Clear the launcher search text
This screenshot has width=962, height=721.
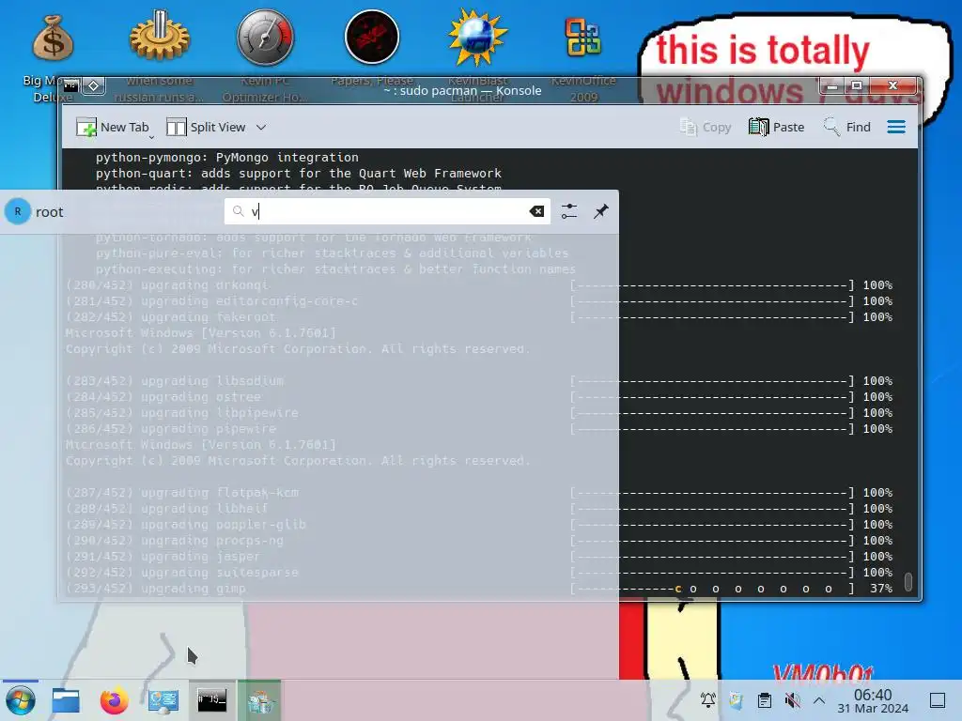[x=536, y=211]
